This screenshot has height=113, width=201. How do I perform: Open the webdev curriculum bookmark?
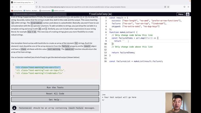coord(58,10)
